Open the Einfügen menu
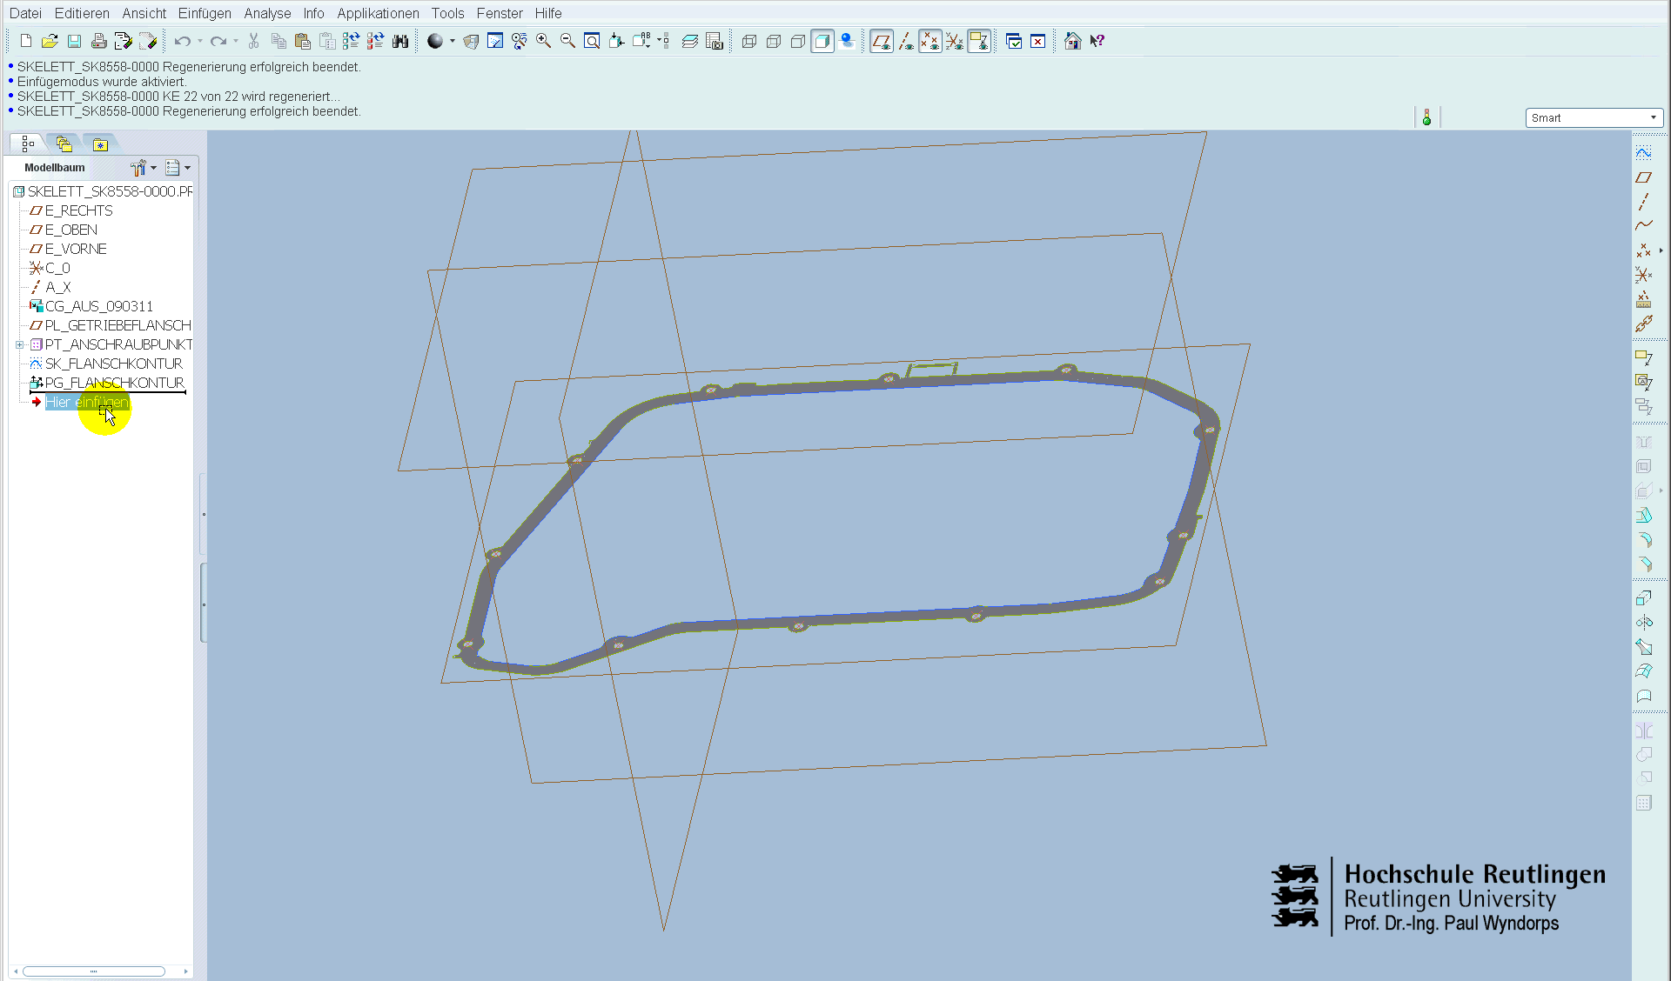Image resolution: width=1671 pixels, height=981 pixels. [x=205, y=13]
